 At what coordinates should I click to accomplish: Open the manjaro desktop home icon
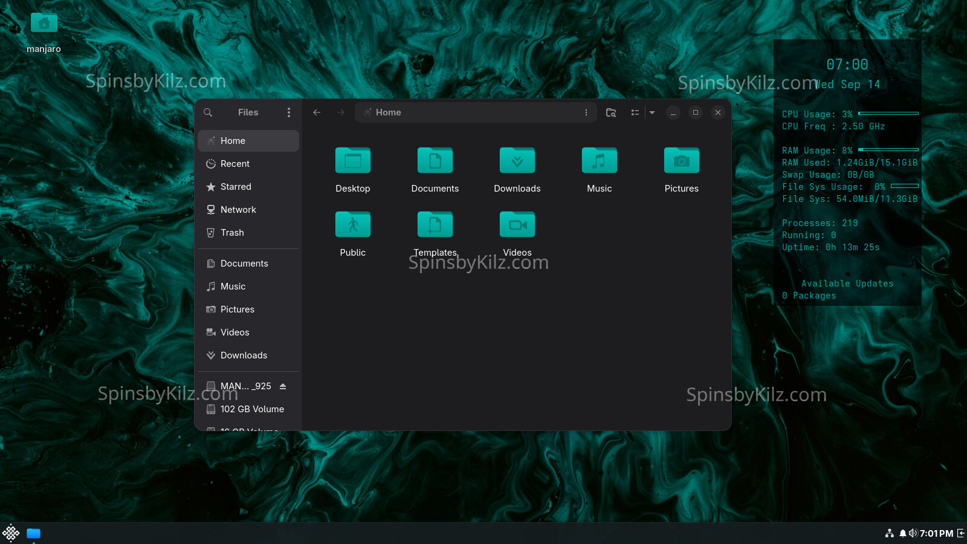point(44,24)
